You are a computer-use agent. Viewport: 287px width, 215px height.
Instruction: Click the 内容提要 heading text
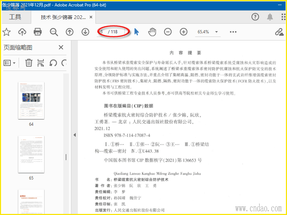185,53
